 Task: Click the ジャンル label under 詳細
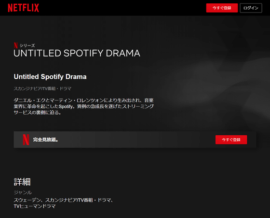(x=23, y=192)
